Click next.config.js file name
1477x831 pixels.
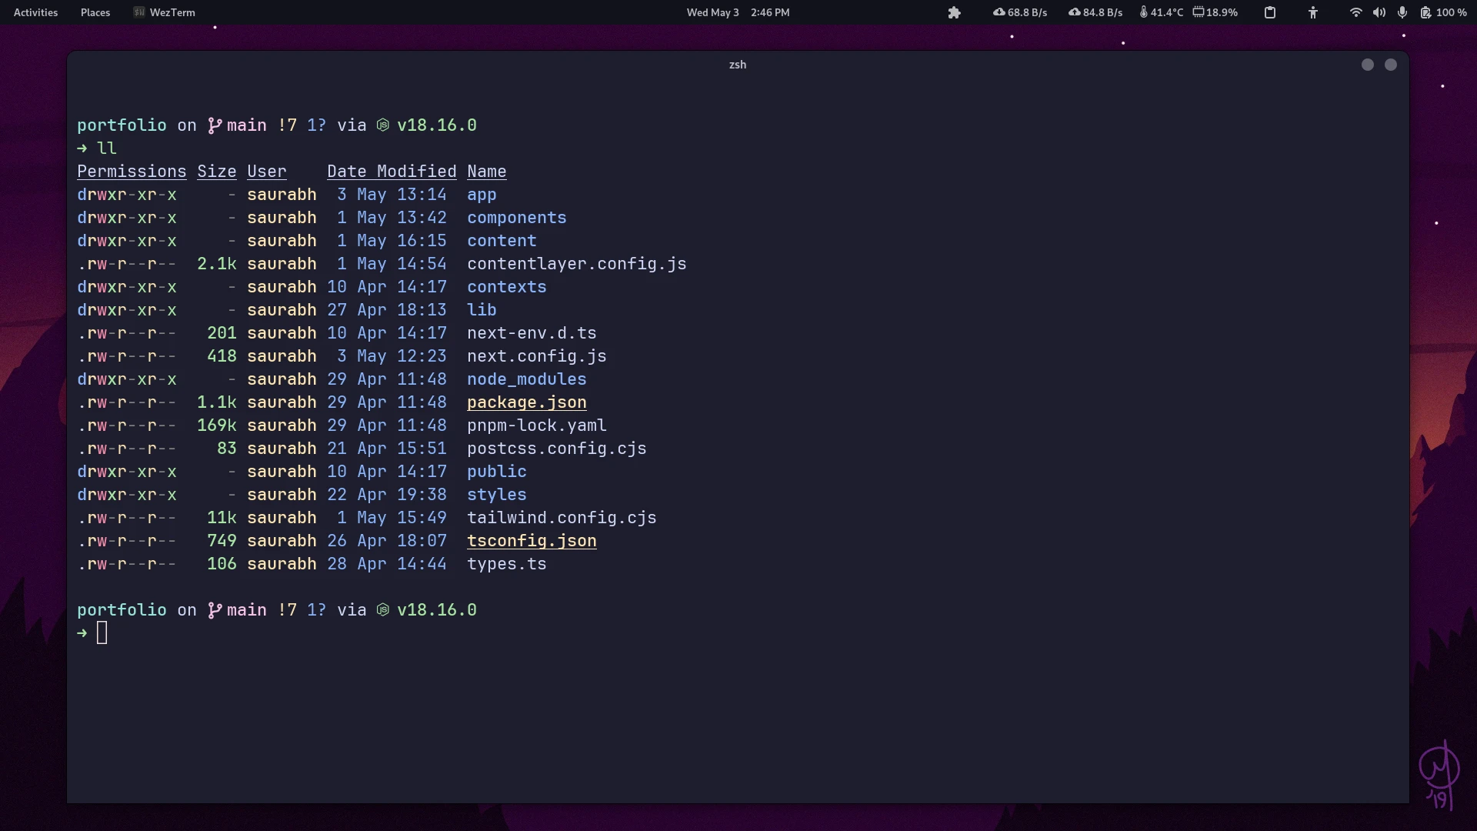[x=537, y=356]
